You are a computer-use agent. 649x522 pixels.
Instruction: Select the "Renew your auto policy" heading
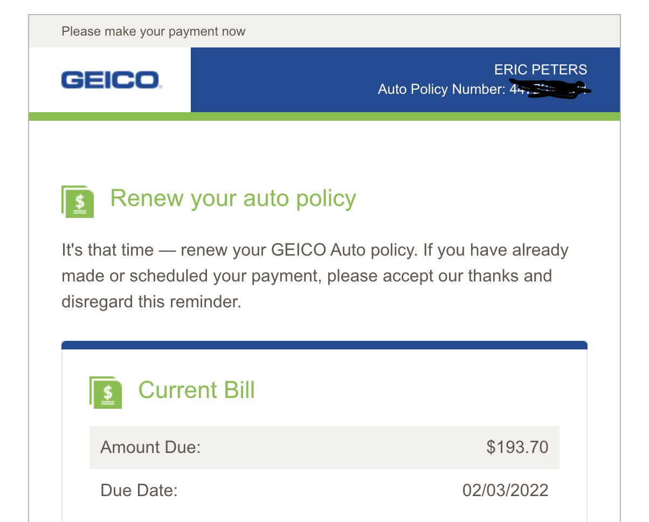point(233,198)
